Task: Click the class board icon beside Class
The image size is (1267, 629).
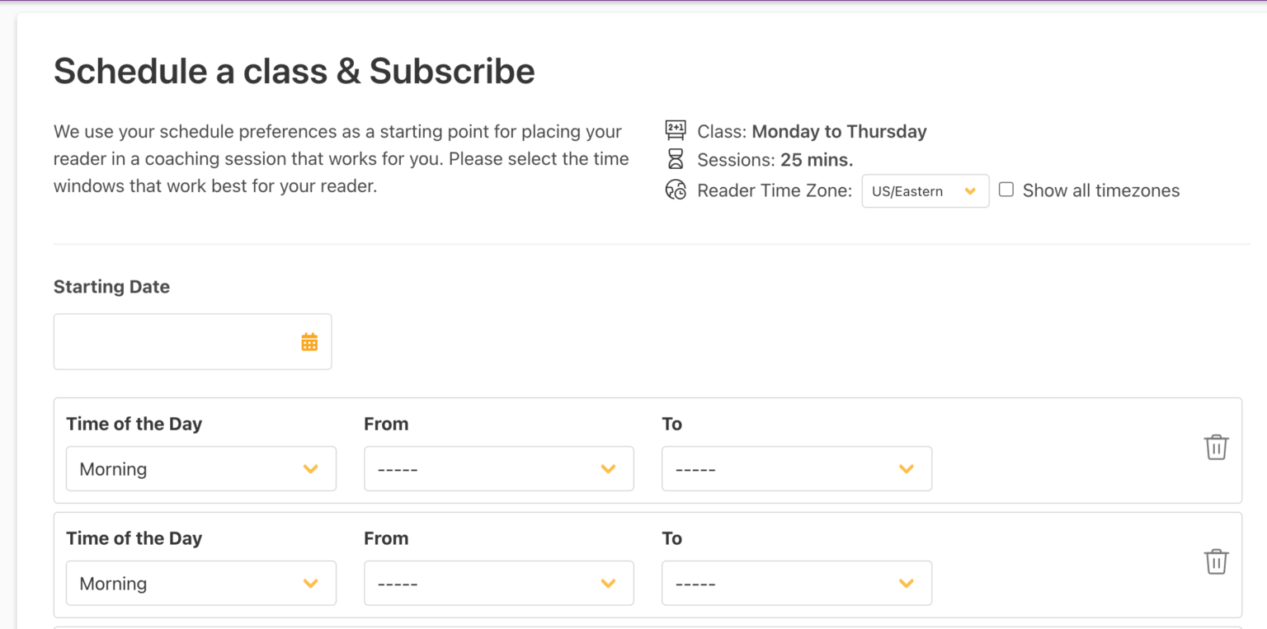Action: (676, 130)
